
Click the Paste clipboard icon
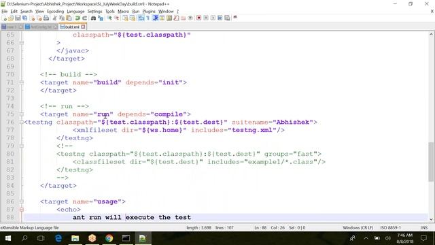coord(69,18)
